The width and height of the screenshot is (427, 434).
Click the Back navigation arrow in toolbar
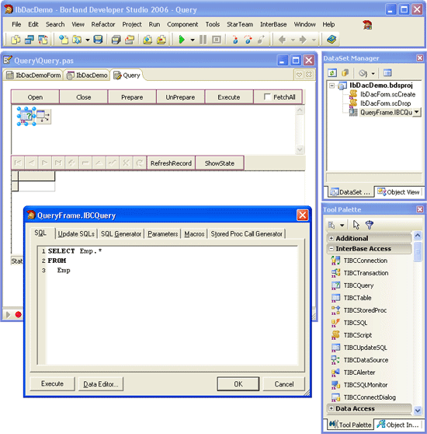coord(283,40)
